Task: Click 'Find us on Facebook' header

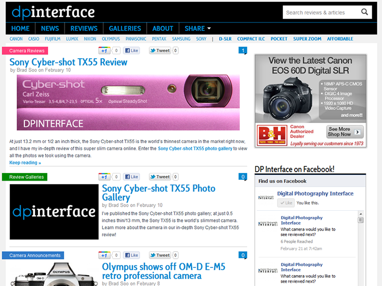Action: (282, 181)
